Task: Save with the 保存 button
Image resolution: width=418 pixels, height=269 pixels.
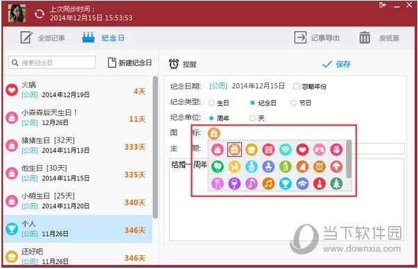Action: (x=336, y=64)
